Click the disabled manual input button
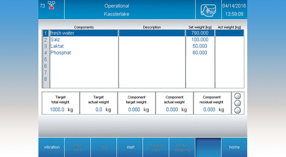This screenshot has height=157, width=286. point(156,147)
